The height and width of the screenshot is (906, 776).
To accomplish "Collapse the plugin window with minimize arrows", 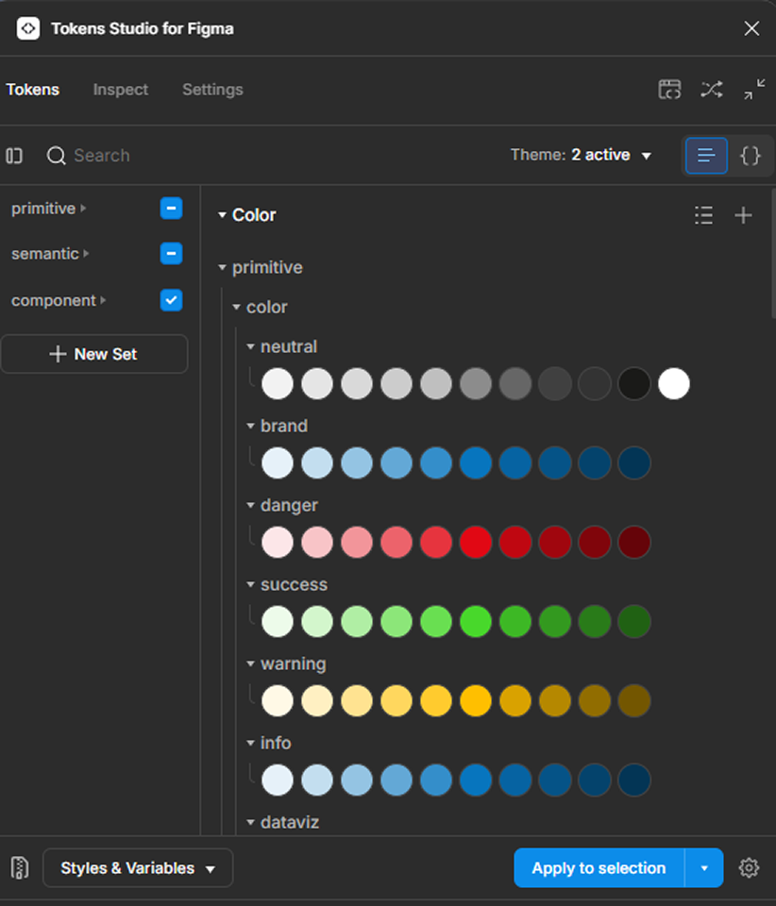I will tap(754, 90).
